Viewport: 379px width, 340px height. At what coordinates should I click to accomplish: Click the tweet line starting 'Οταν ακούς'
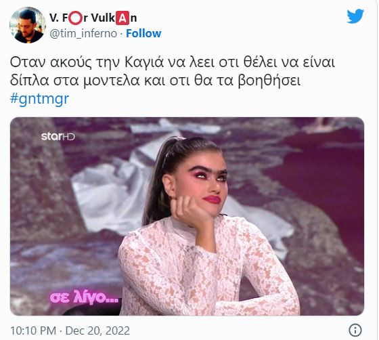tap(173, 62)
